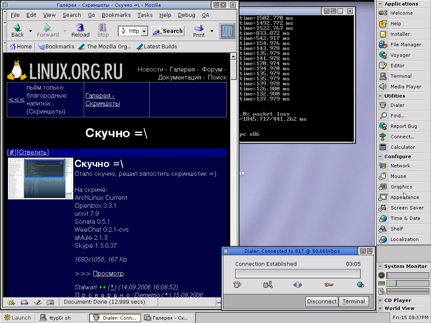Screen dimensions: 431x323
Task: Open the Go menu
Action: 91,15
